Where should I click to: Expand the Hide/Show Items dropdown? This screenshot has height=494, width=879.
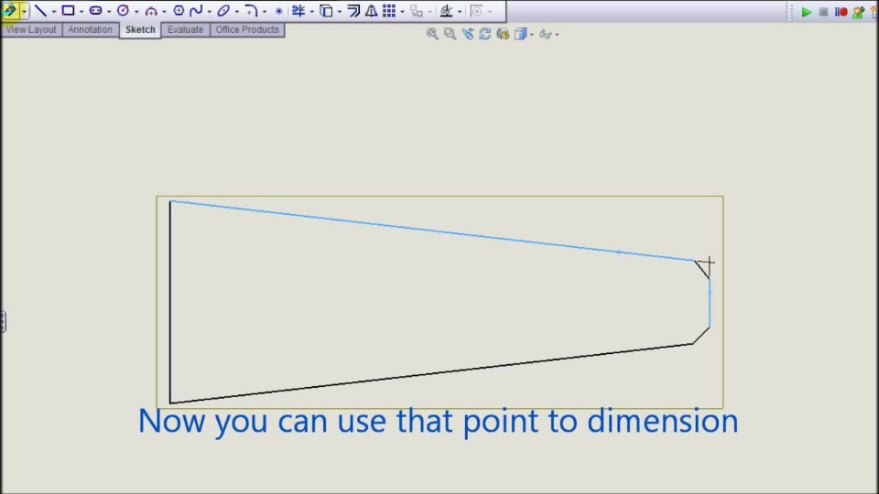[557, 35]
